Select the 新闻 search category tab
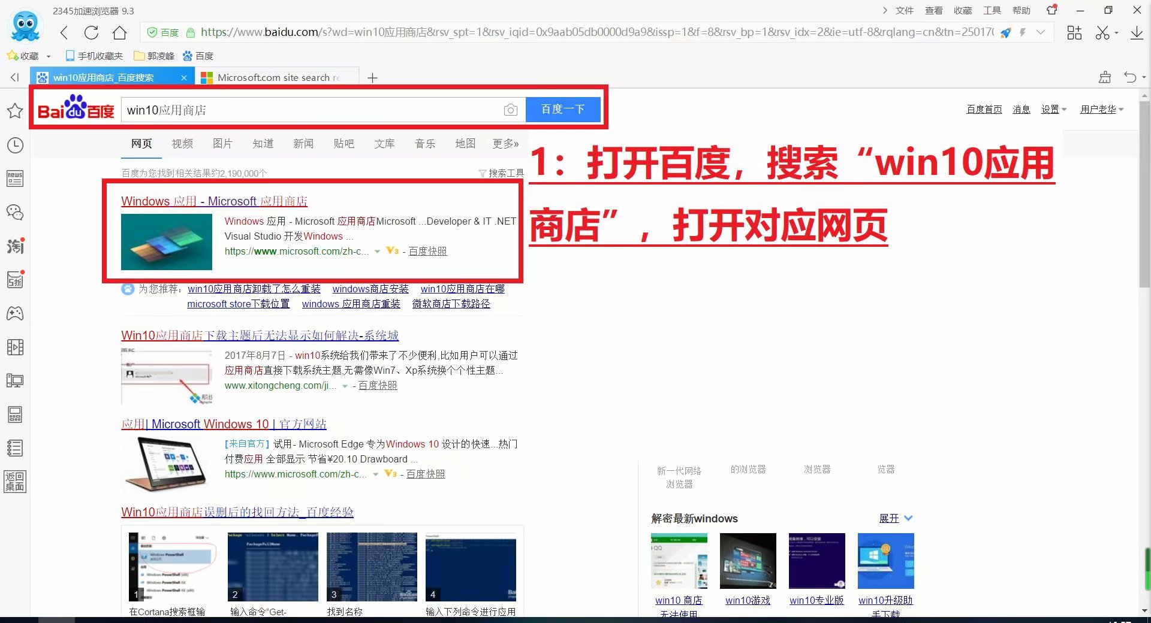The image size is (1151, 623). [303, 144]
